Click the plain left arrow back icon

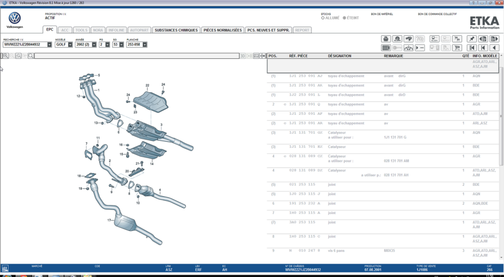[494, 48]
